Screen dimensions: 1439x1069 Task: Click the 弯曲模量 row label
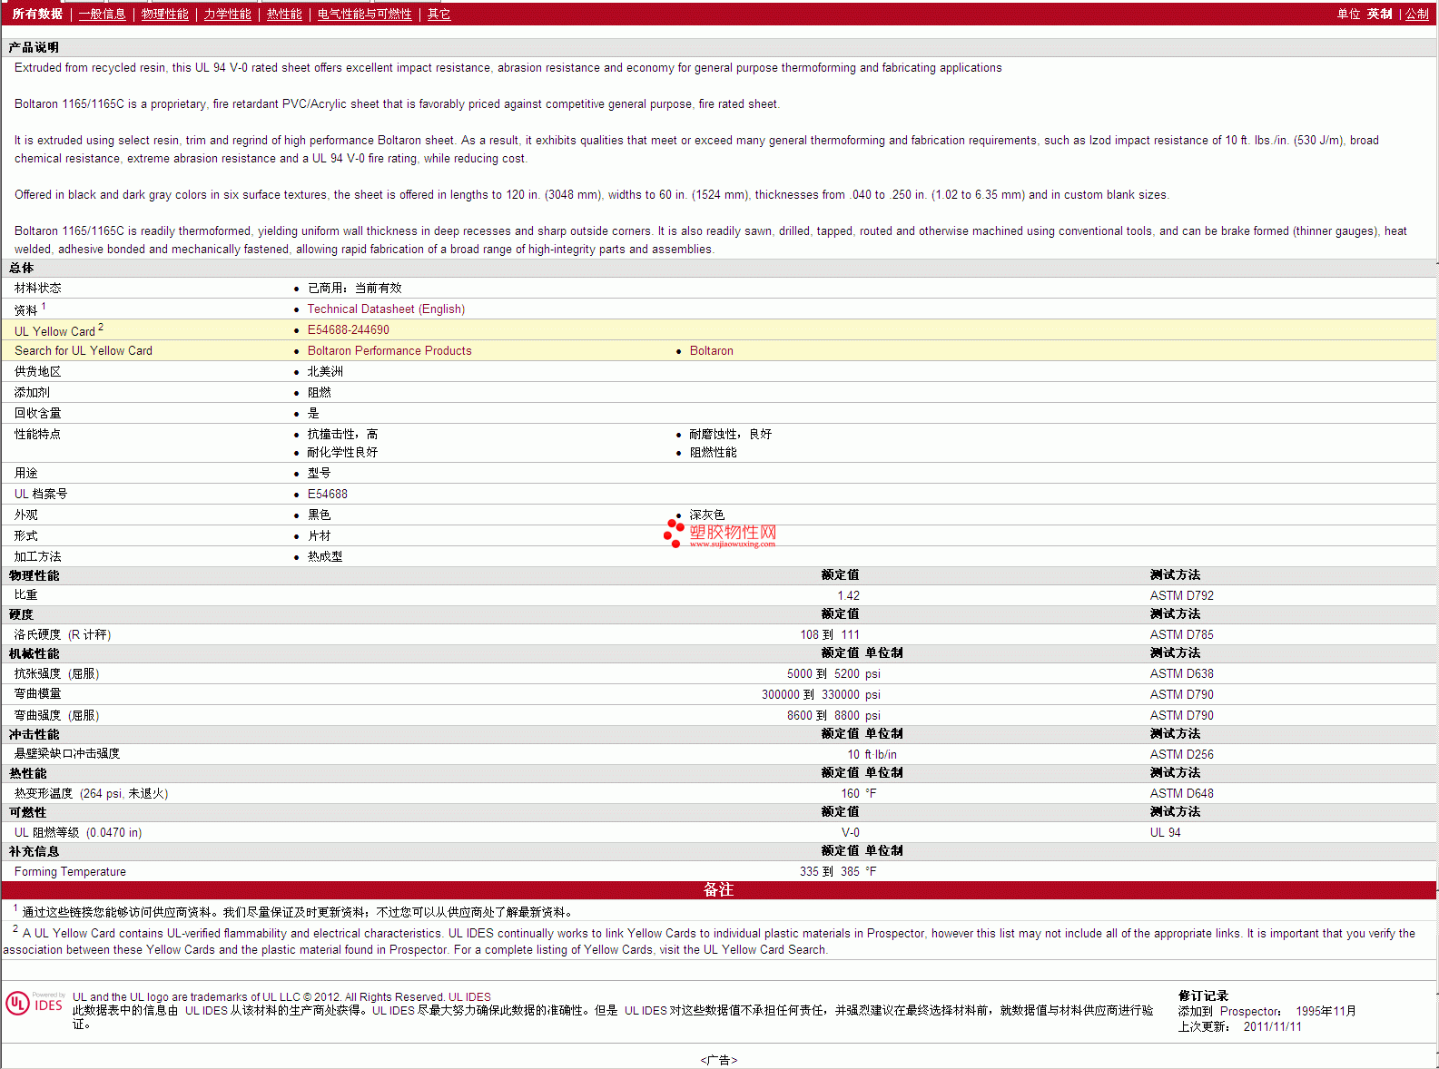tap(37, 694)
